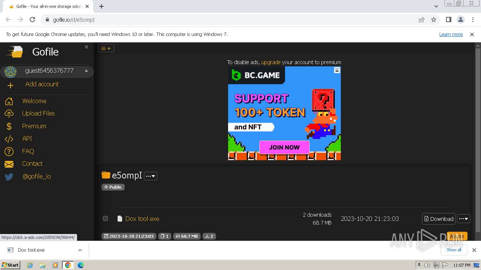Open File Explorer from taskbar
Screen dimensions: 481x270
click(x=42, y=265)
